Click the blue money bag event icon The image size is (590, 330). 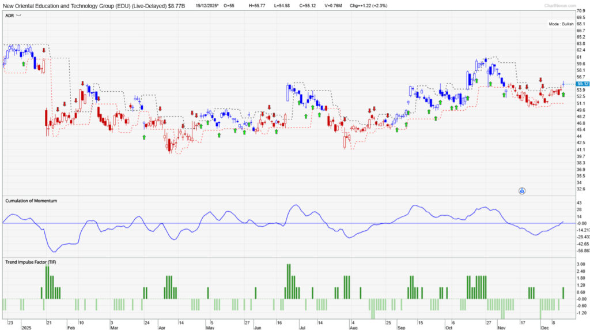tap(521, 190)
